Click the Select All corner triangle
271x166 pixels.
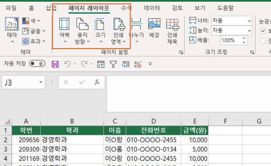tap(7, 122)
